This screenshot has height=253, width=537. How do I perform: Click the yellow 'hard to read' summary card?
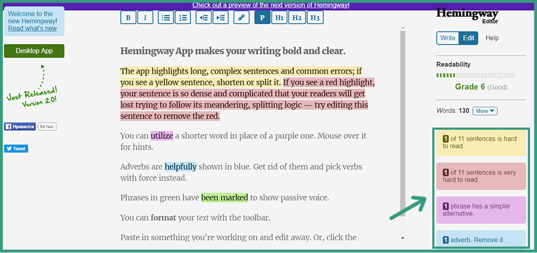[x=481, y=143]
